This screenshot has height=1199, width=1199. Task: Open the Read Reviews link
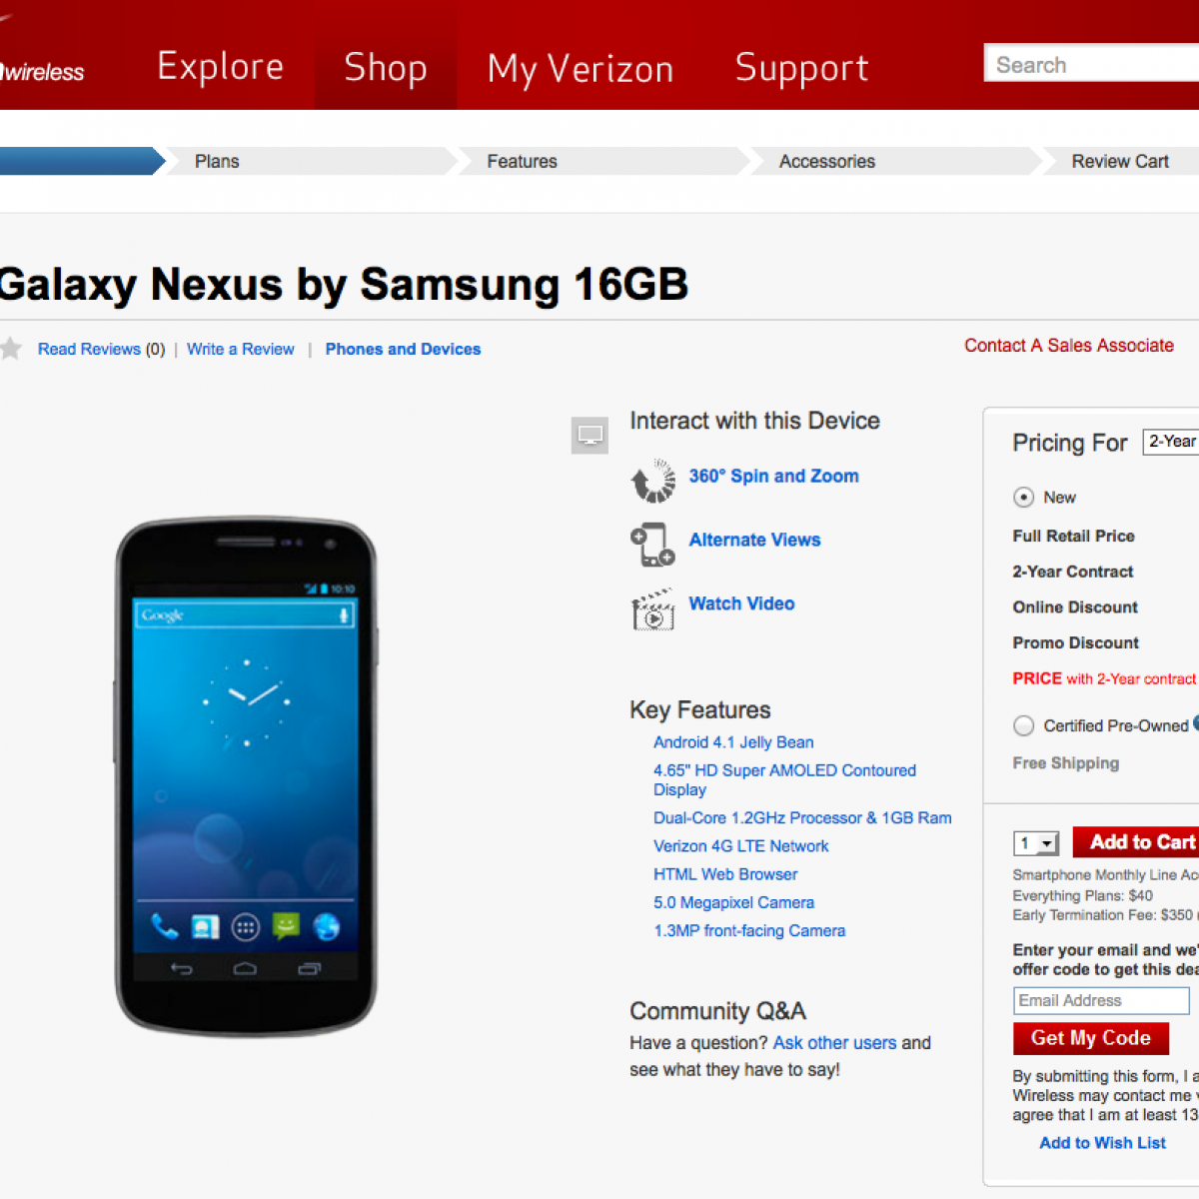(89, 349)
